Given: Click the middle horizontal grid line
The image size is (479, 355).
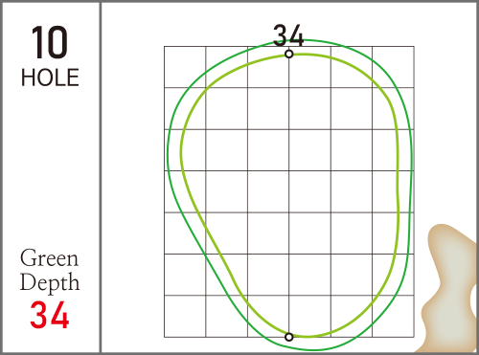Looking at the screenshot, I should tap(289, 171).
